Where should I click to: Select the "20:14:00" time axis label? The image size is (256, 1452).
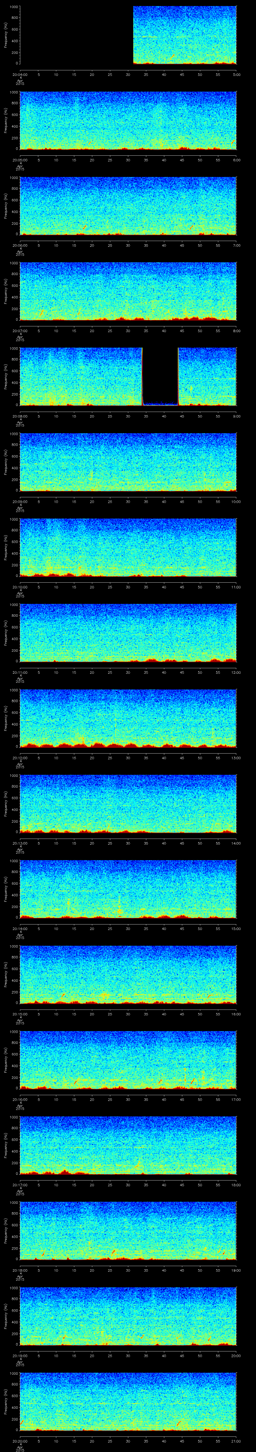click(20, 928)
